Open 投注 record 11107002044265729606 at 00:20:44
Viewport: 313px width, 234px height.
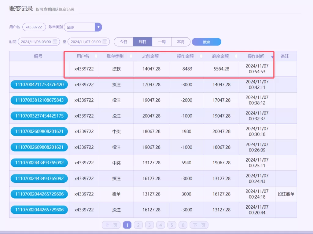click(39, 210)
